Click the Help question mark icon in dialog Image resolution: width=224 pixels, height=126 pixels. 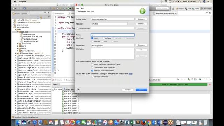pos(78,90)
